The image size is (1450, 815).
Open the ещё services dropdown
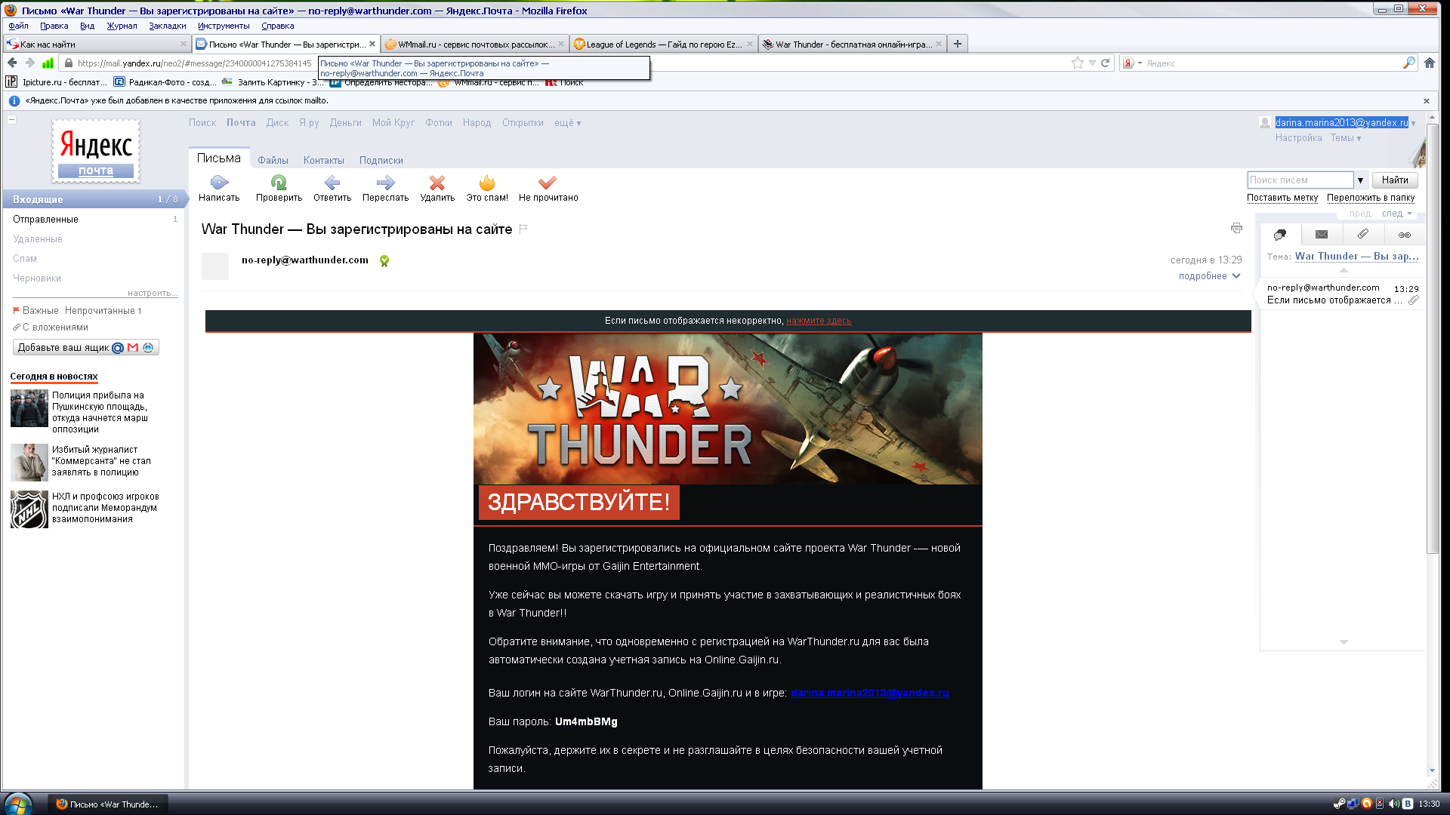568,123
